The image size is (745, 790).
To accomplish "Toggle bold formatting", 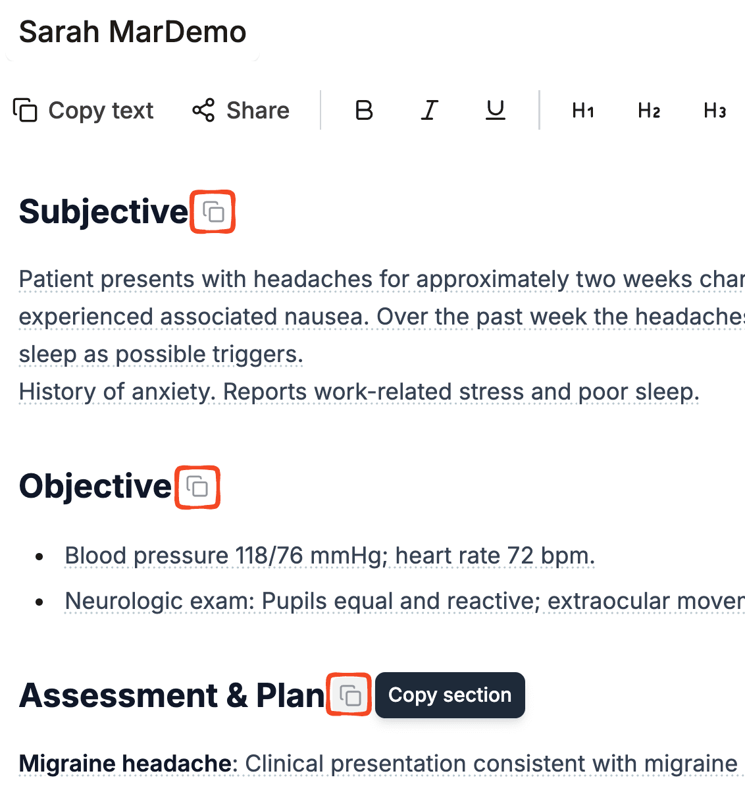I will pos(364,111).
